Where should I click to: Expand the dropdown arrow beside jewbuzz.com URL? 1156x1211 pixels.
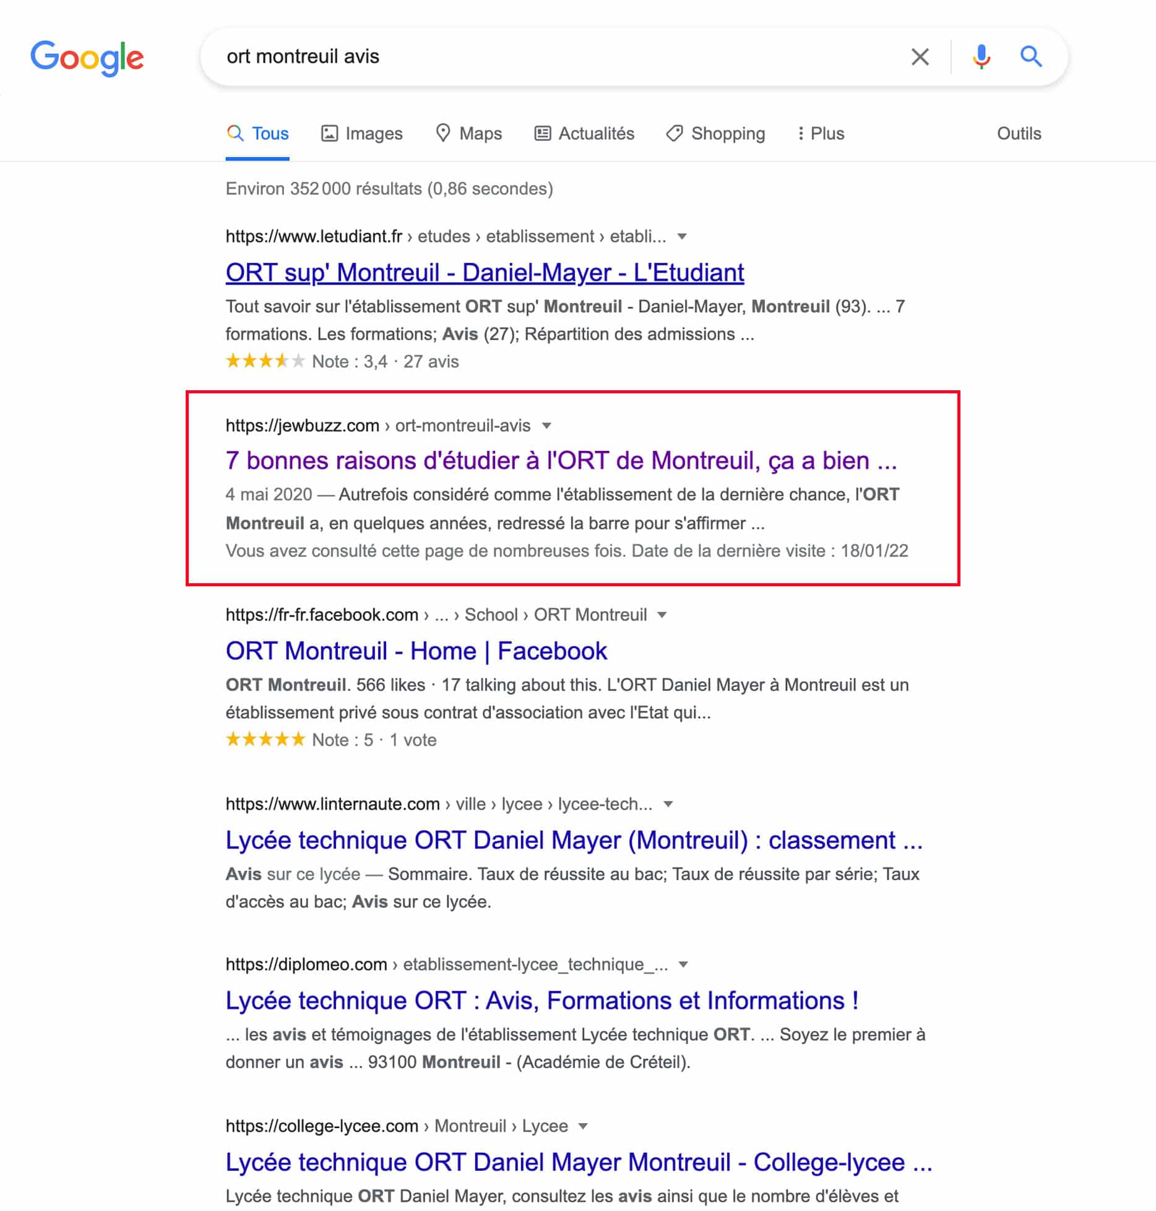point(546,426)
